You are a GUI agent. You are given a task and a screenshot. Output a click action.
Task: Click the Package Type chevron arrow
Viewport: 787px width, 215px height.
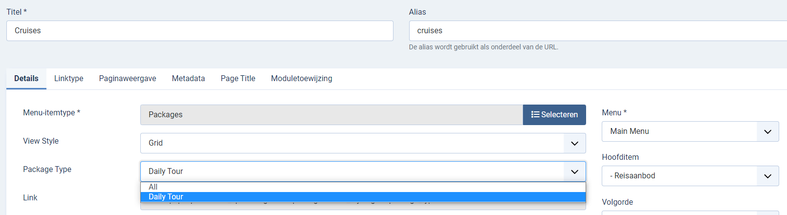(x=575, y=172)
